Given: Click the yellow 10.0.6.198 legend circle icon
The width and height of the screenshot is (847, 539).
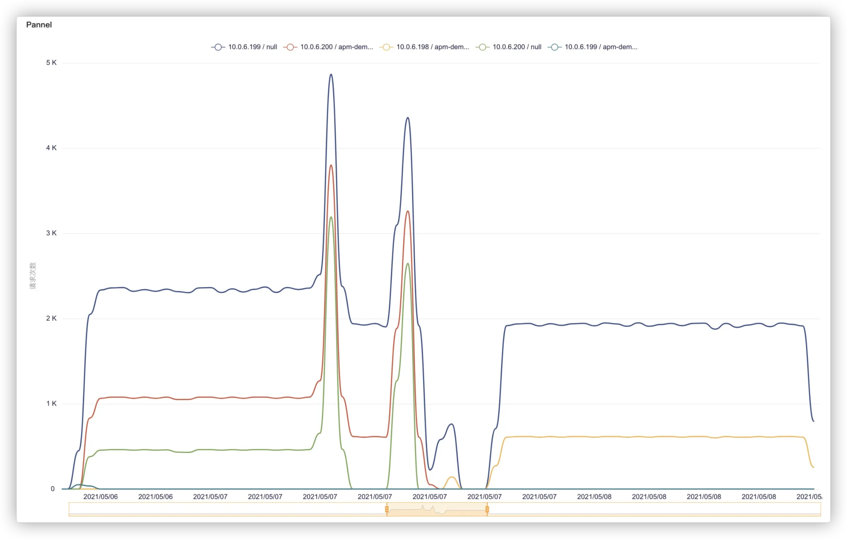Looking at the screenshot, I should point(386,47).
